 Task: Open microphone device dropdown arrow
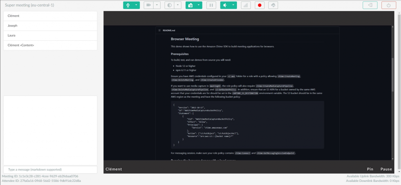click(x=136, y=5)
